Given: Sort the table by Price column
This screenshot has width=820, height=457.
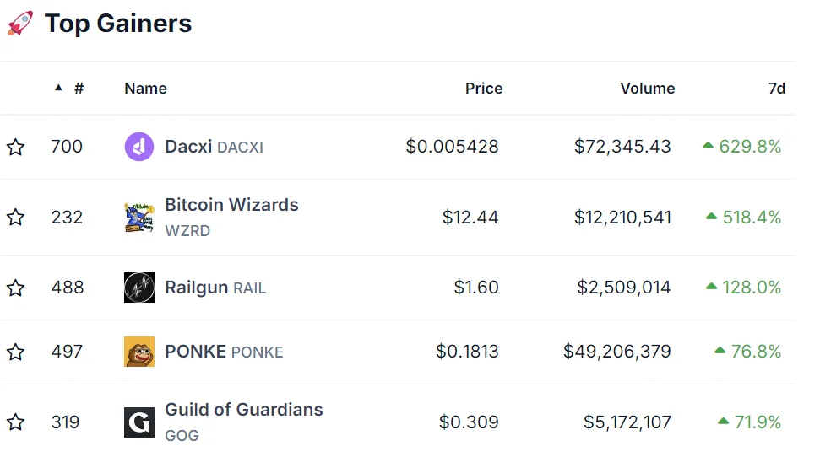Looking at the screenshot, I should pyautogui.click(x=484, y=89).
